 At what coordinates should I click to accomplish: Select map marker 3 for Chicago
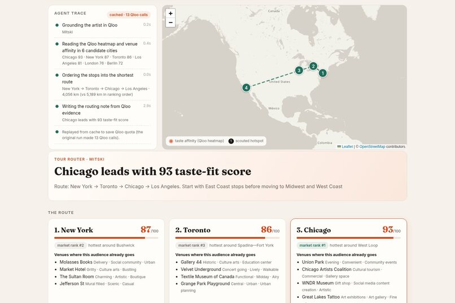tap(299, 70)
